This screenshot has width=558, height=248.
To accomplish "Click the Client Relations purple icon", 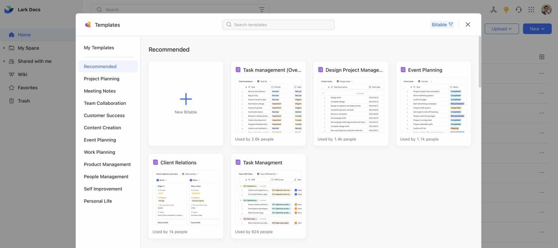I will click(x=155, y=162).
